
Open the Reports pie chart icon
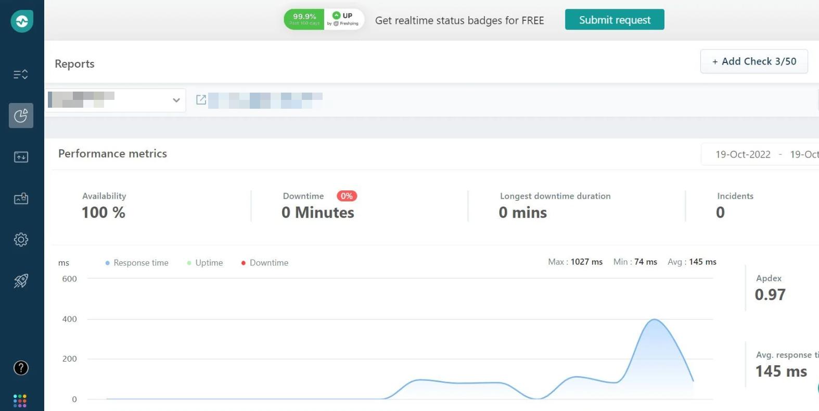pos(21,115)
